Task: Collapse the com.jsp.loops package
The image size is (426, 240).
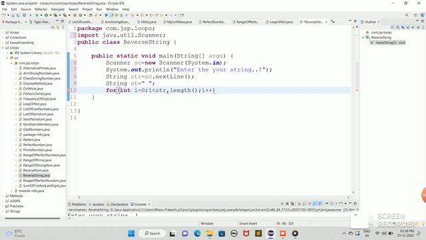Action: [x=12, y=63]
